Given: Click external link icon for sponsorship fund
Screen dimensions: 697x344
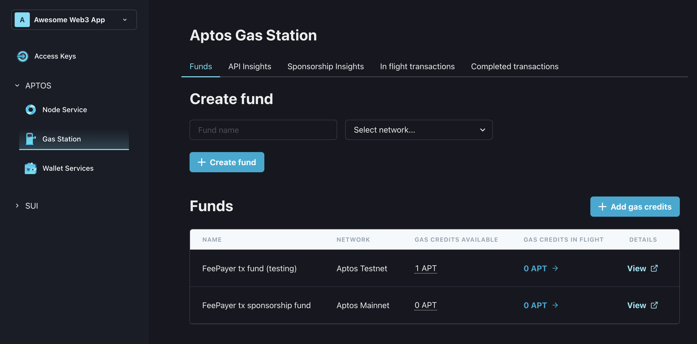Looking at the screenshot, I should (x=654, y=305).
